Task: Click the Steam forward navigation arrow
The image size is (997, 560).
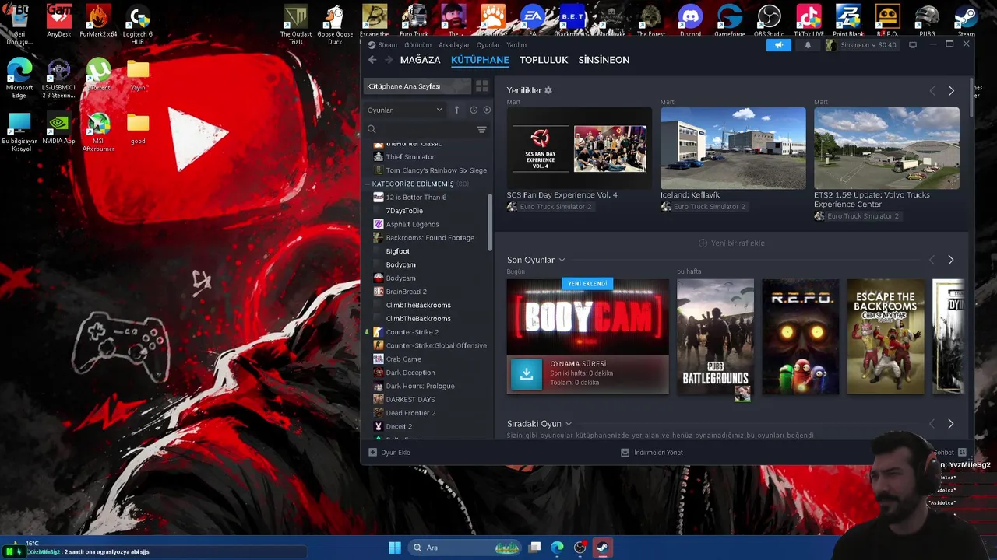Action: click(x=387, y=60)
